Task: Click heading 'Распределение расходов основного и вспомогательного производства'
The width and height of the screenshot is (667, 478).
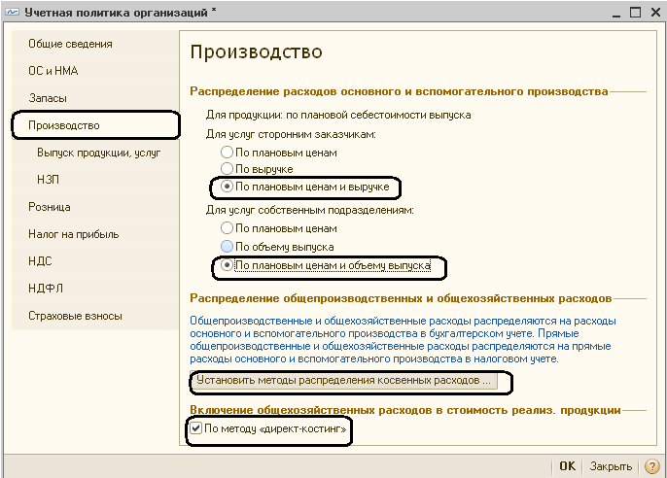Action: [399, 91]
